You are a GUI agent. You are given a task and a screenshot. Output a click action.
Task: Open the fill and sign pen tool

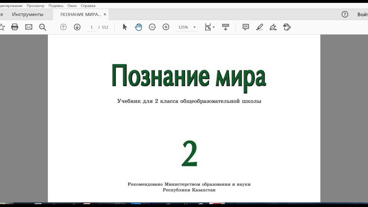point(273,27)
